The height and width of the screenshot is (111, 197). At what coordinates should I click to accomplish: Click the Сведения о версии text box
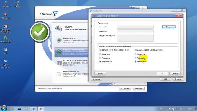[x=135, y=38]
